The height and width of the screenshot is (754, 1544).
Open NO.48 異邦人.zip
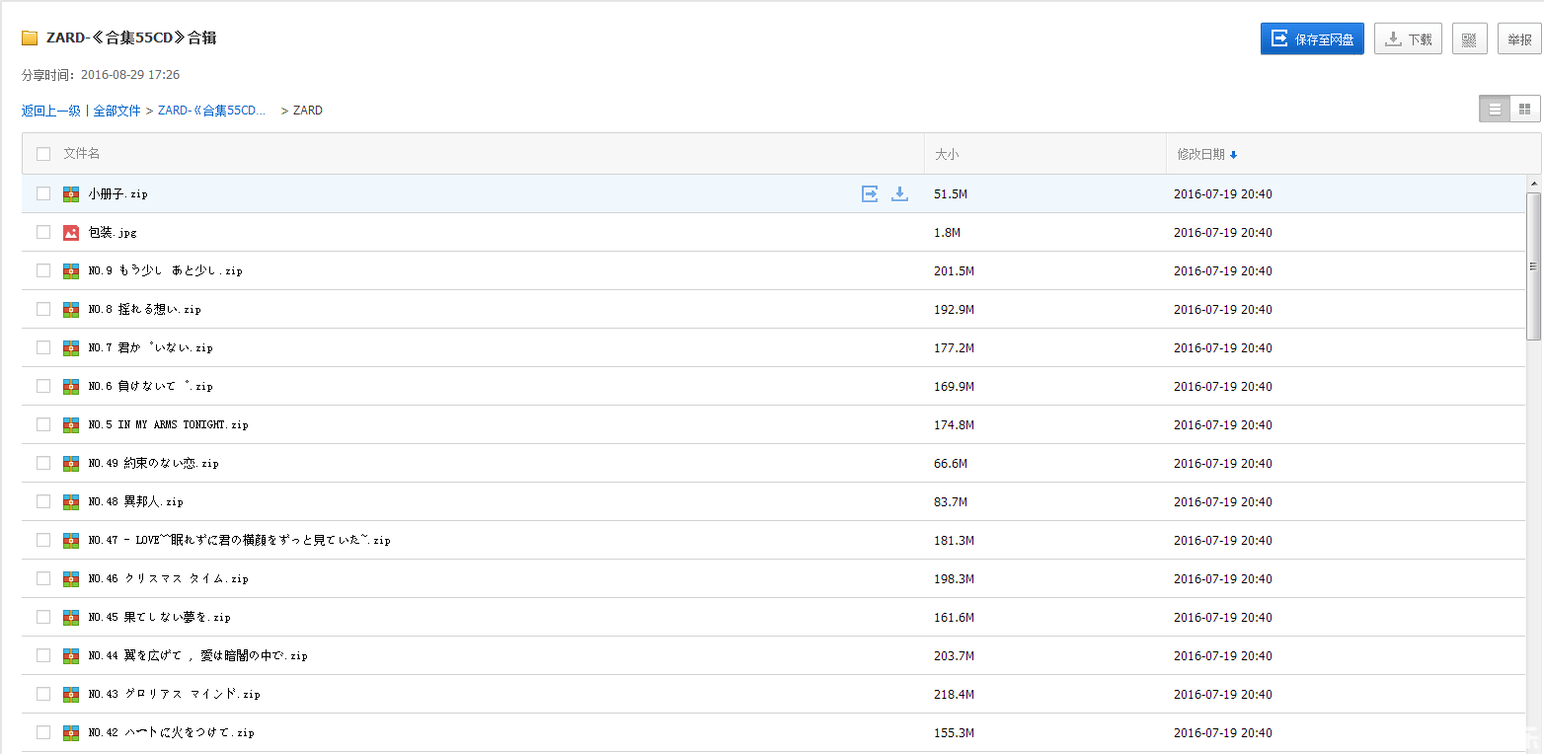[135, 502]
